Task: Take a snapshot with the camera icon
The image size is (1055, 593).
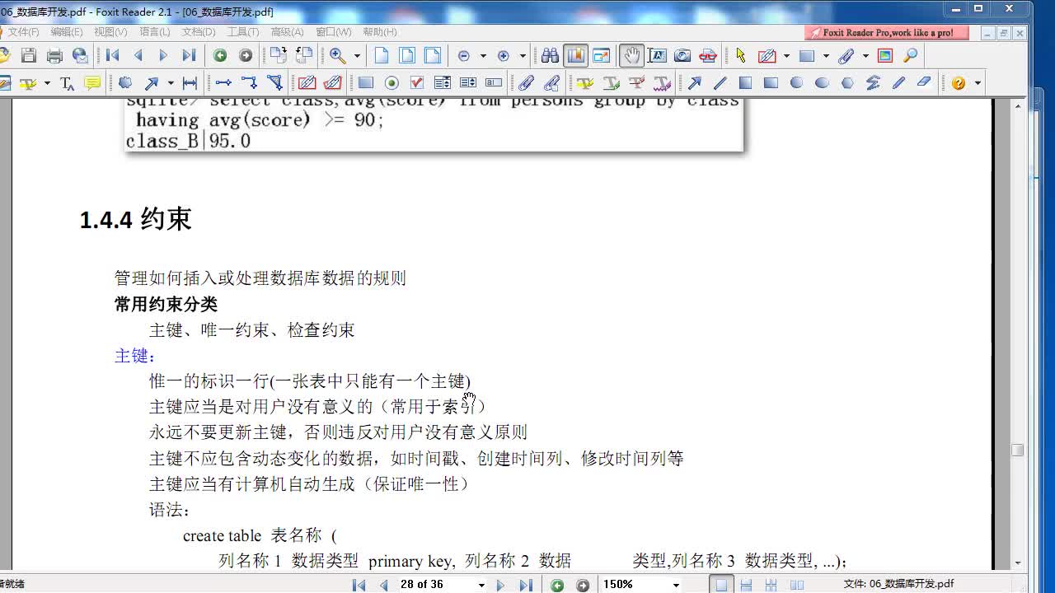Action: [682, 56]
